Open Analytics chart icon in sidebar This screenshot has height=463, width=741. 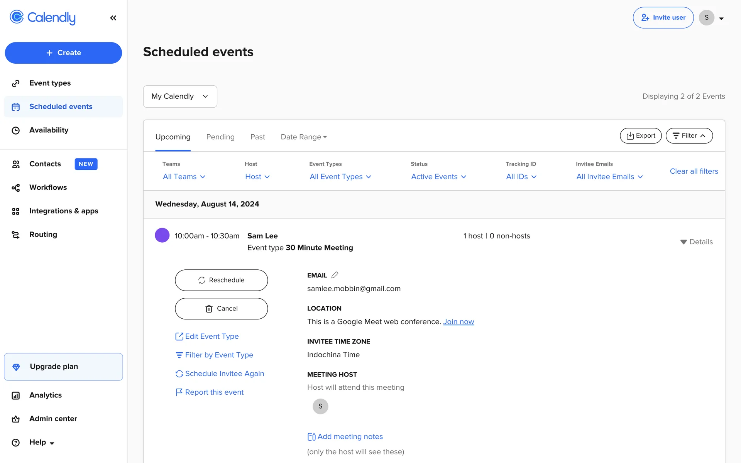pyautogui.click(x=15, y=395)
